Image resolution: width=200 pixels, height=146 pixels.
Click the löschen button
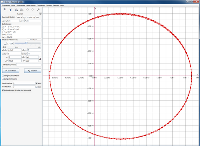click(x=33, y=71)
